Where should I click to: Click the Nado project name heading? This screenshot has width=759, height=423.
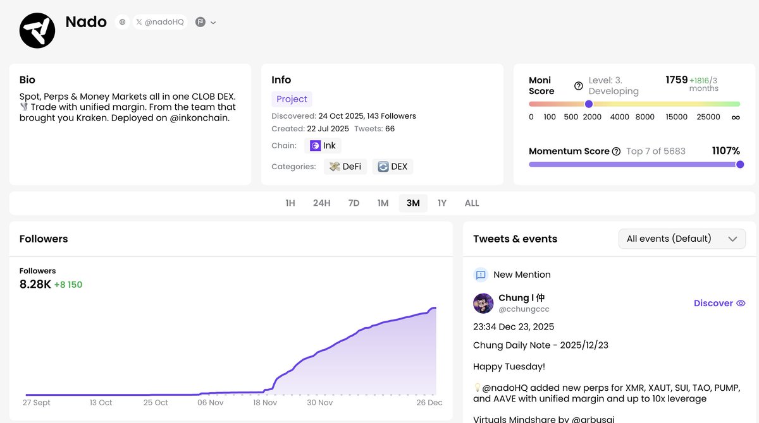point(86,22)
